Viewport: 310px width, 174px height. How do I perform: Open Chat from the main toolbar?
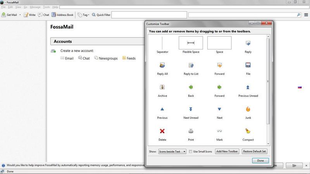pyautogui.click(x=43, y=15)
